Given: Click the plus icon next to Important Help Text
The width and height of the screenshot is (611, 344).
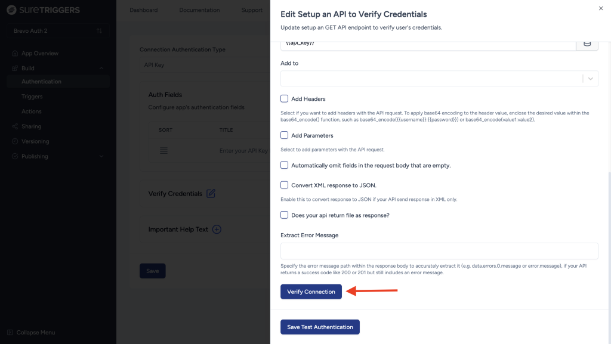Looking at the screenshot, I should (x=217, y=230).
